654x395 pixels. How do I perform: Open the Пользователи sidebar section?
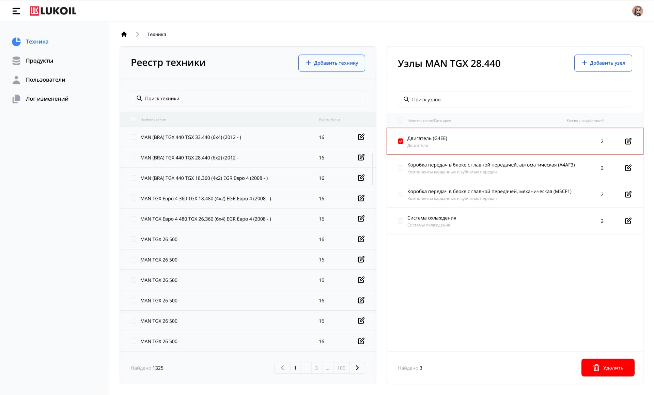[x=39, y=80]
